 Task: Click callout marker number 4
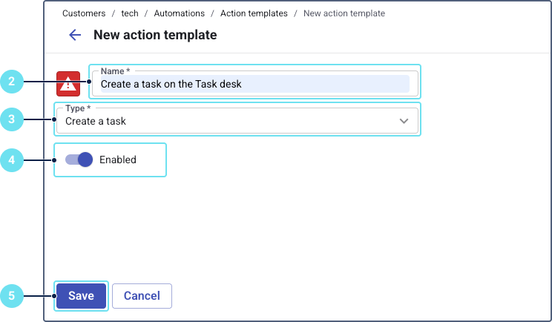(11, 159)
